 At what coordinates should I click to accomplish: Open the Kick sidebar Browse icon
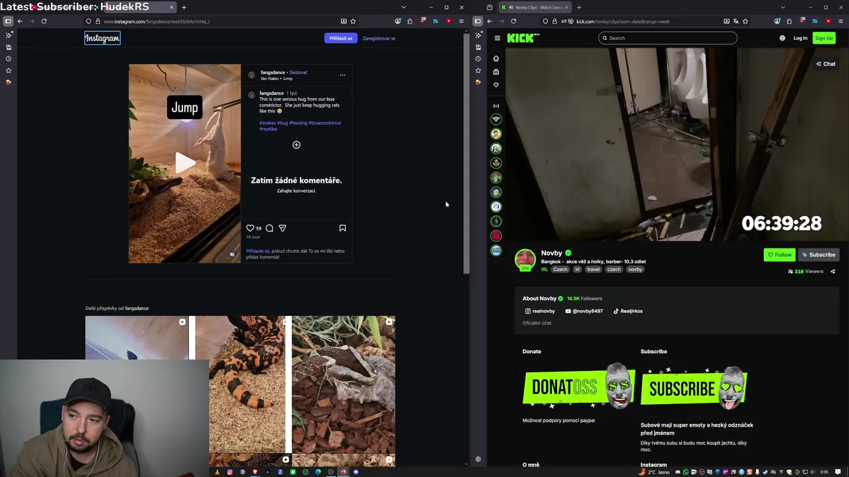(x=495, y=72)
